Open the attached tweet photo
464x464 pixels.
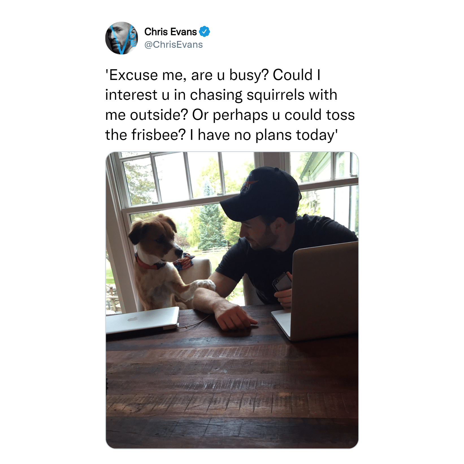tap(232, 300)
